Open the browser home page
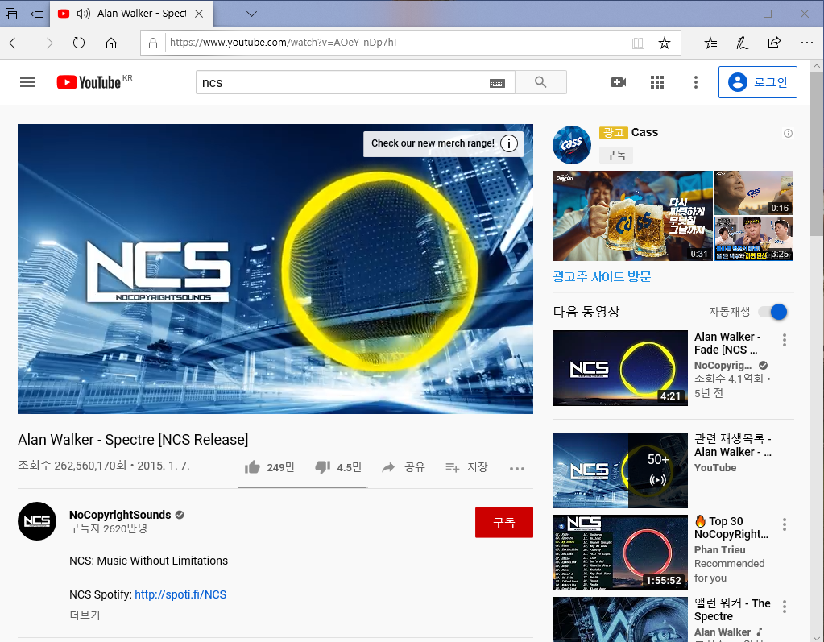The image size is (824, 642). click(111, 43)
